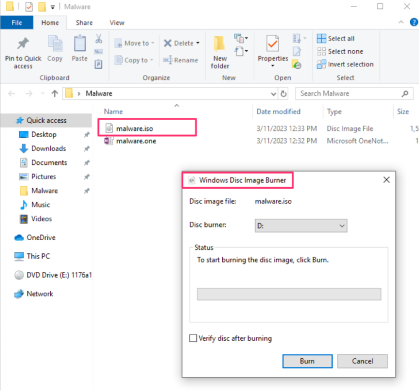
Task: Select Quick access in navigation pane
Action: [x=46, y=120]
